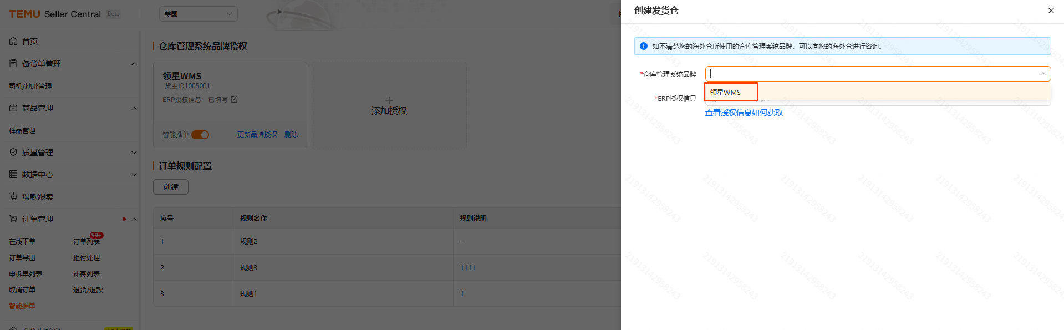The height and width of the screenshot is (330, 1064).
Task: Open 司机/地址管理 menu item
Action: pos(30,86)
